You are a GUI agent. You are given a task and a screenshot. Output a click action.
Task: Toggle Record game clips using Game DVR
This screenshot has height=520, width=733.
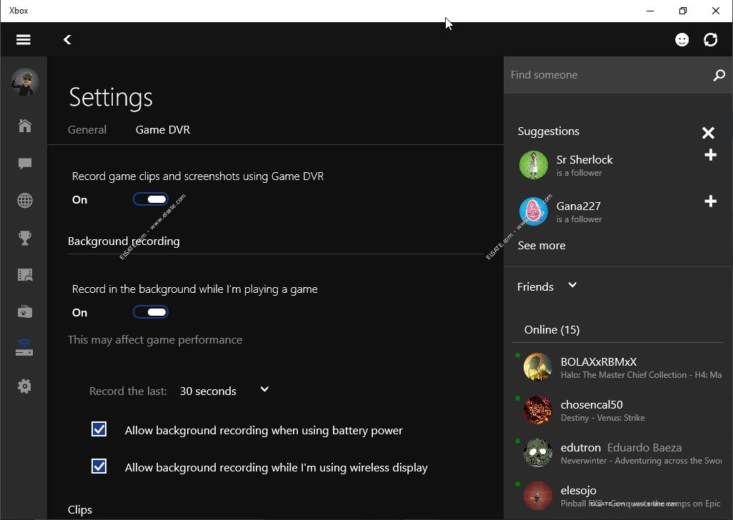[151, 199]
